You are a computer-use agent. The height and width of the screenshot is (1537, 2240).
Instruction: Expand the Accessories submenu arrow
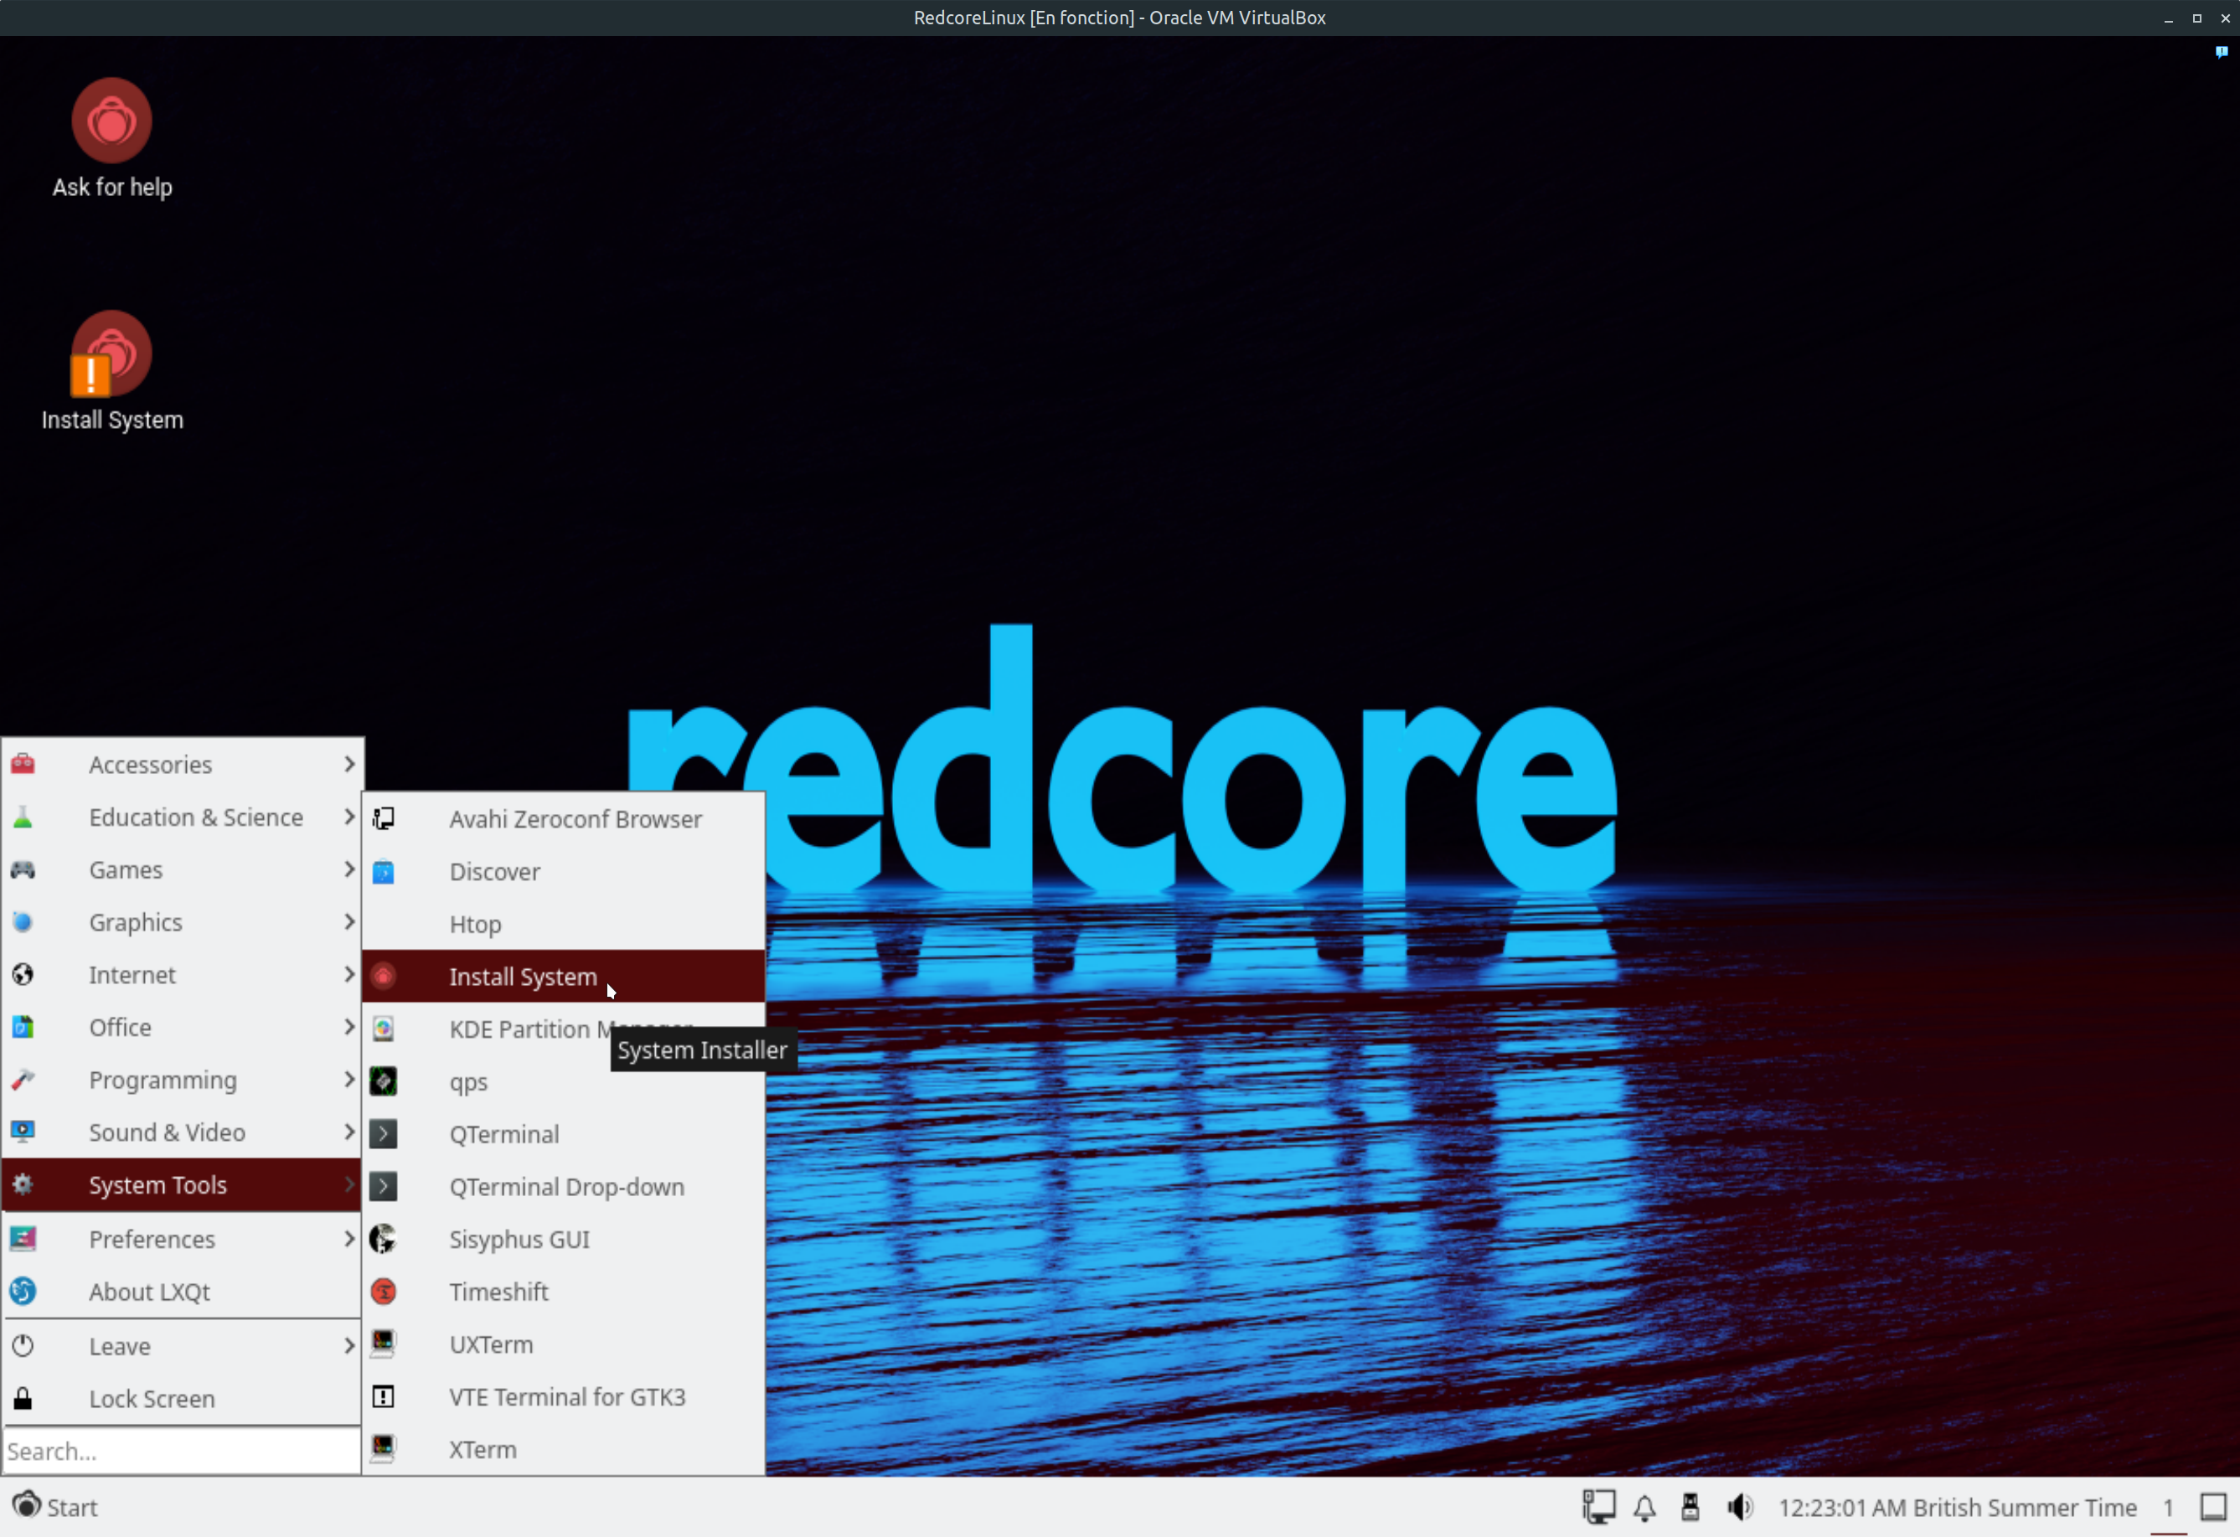349,764
